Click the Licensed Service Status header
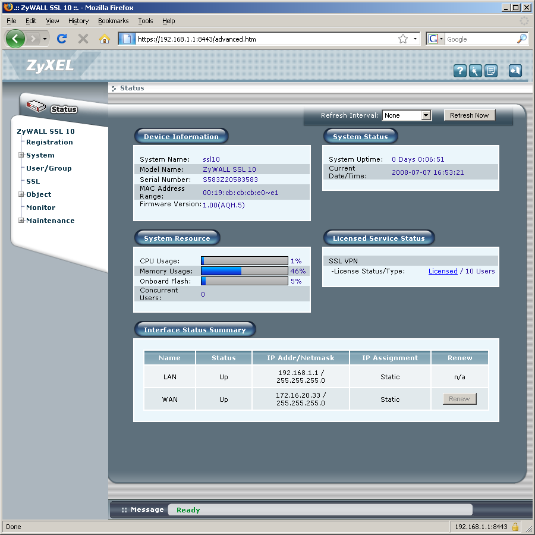Viewport: 535px width, 535px height. tap(379, 238)
